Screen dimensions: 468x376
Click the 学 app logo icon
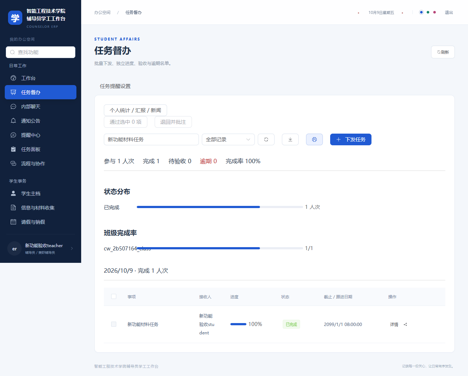15,18
